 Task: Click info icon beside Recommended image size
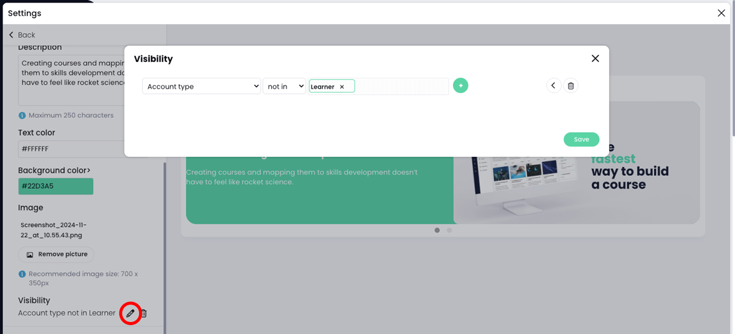pos(22,274)
